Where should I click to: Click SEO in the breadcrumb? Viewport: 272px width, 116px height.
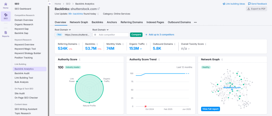click(x=68, y=4)
